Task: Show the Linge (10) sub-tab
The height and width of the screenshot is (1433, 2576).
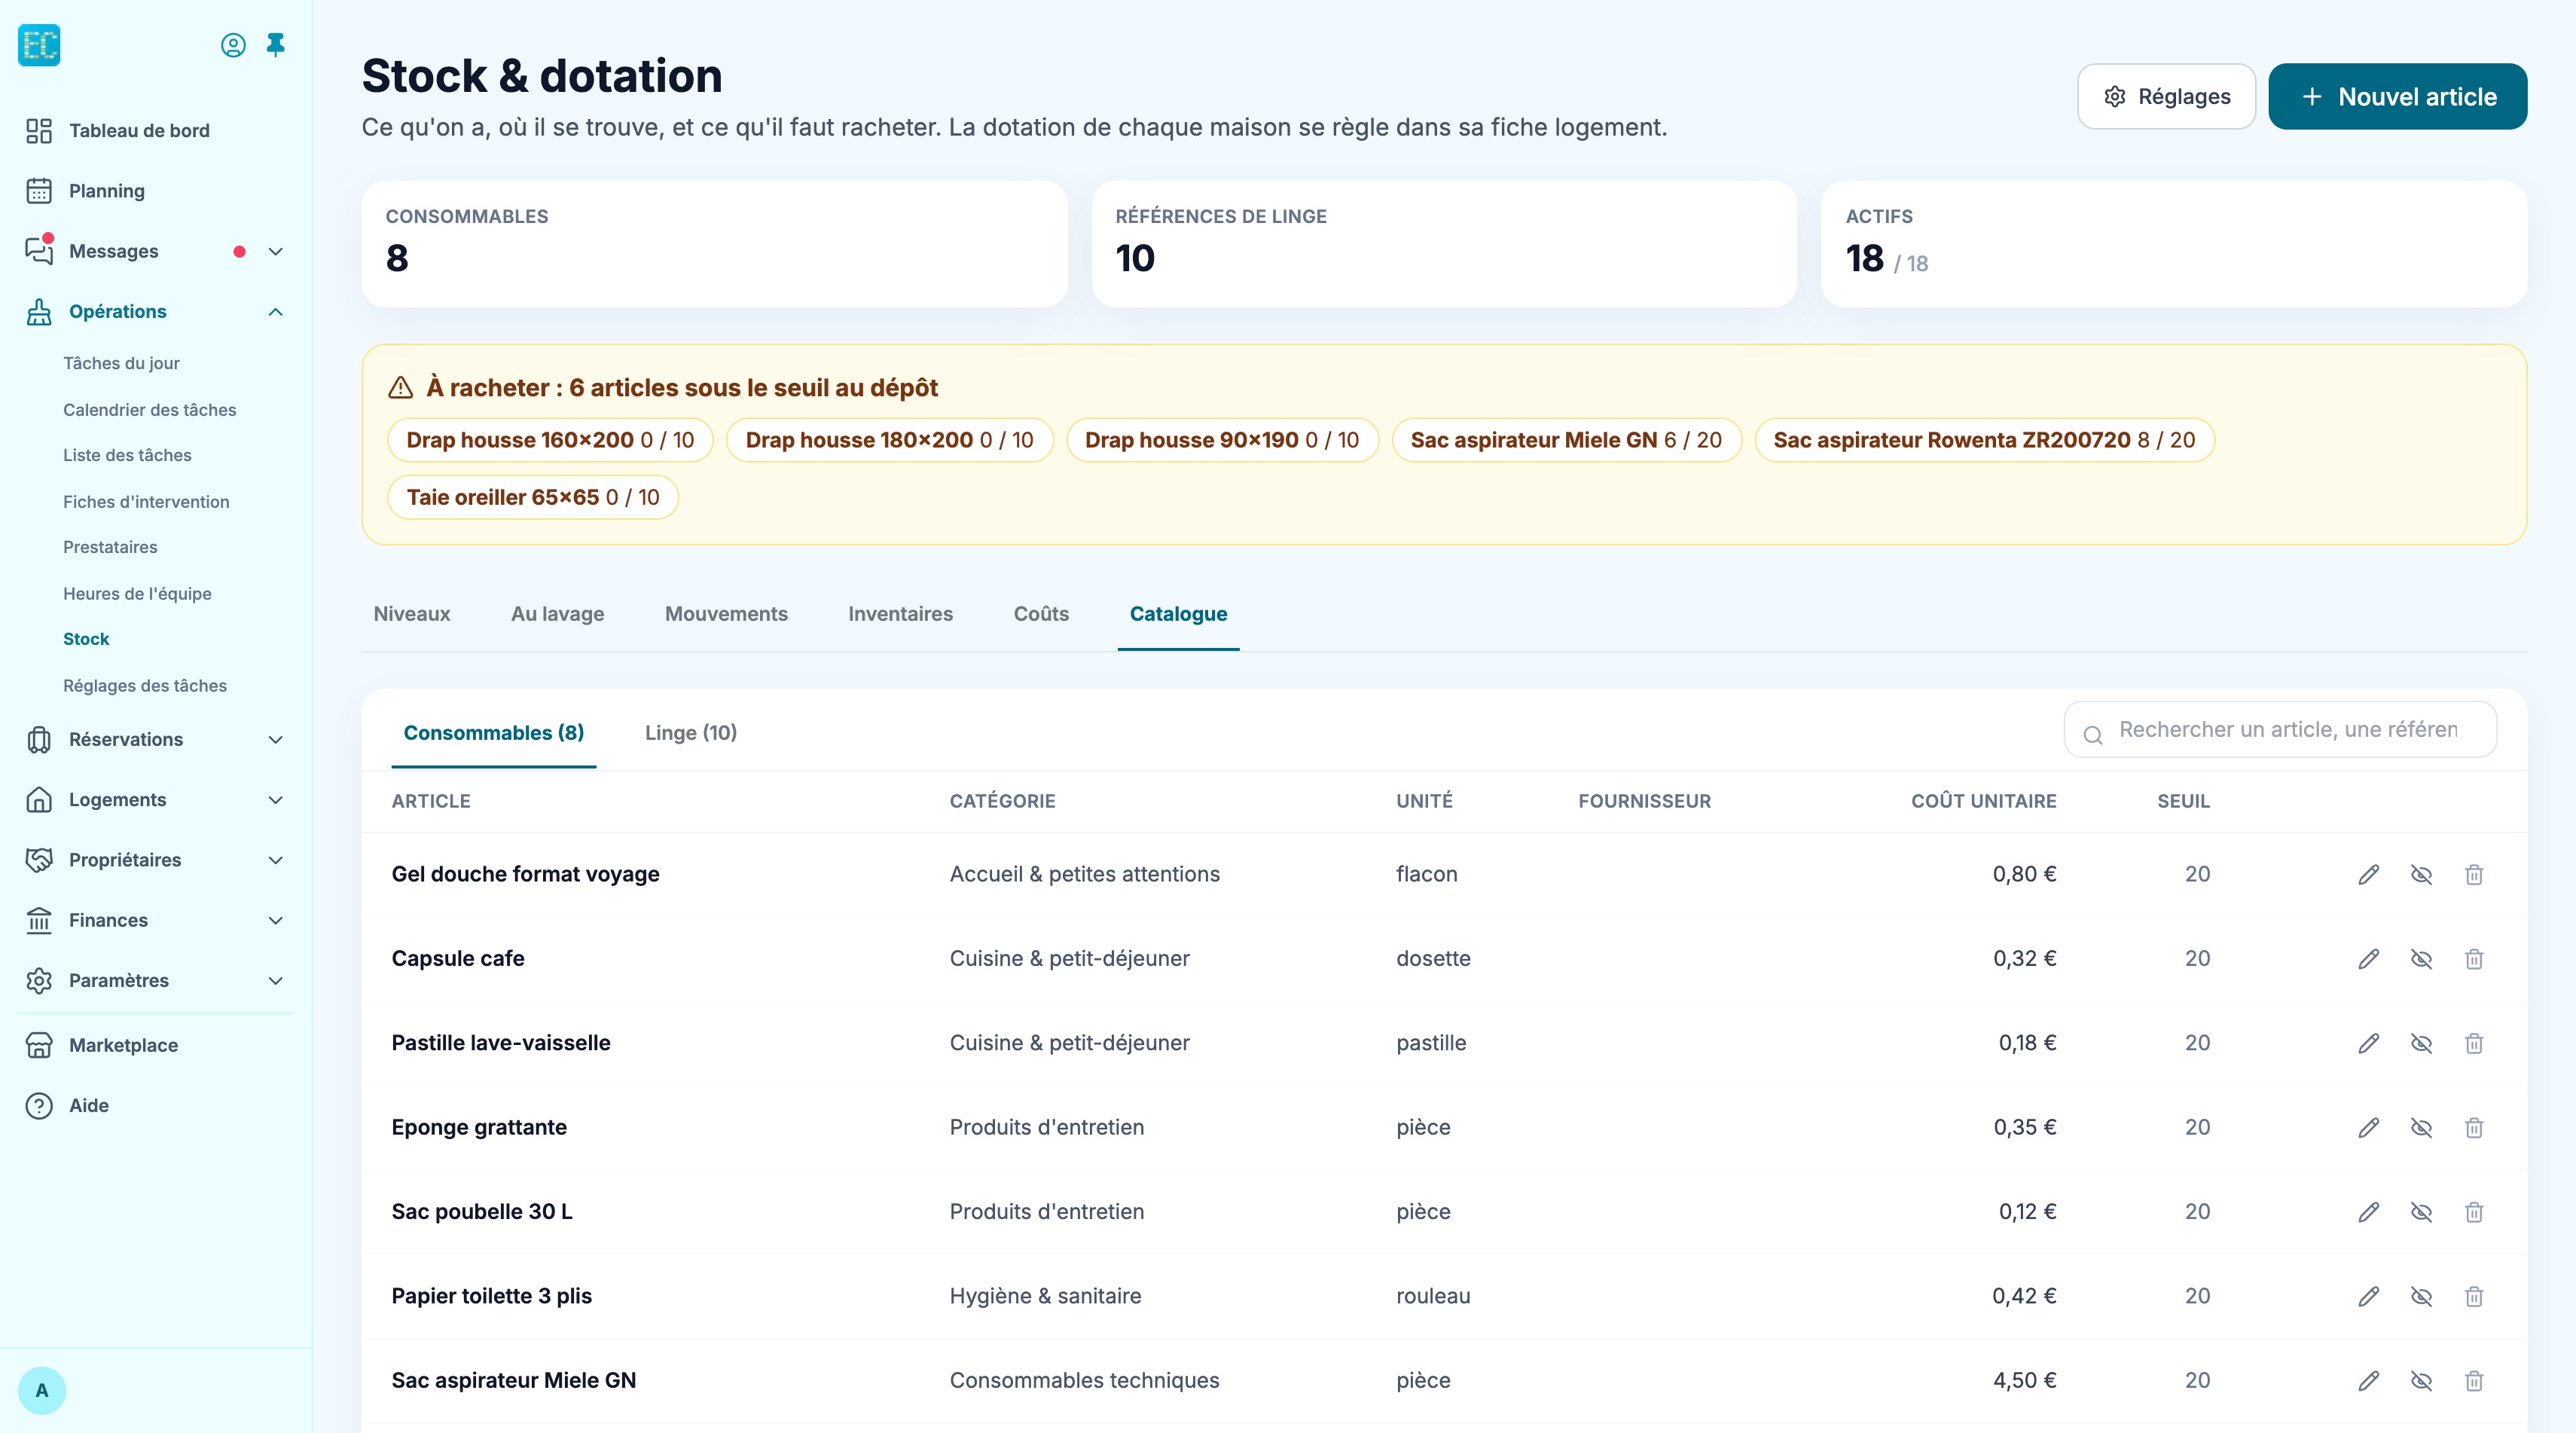Action: pyautogui.click(x=691, y=733)
